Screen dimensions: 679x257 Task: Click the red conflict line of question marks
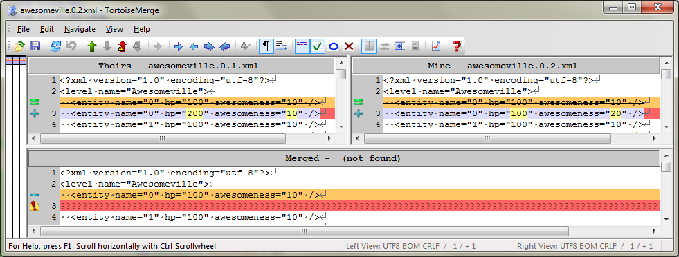(x=360, y=206)
